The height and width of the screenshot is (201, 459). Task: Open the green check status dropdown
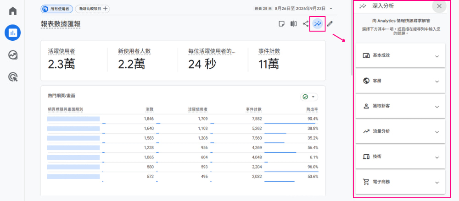tap(309, 97)
